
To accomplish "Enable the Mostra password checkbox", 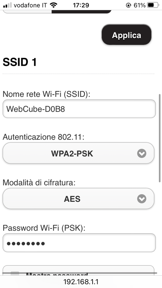I will coord(15,273).
